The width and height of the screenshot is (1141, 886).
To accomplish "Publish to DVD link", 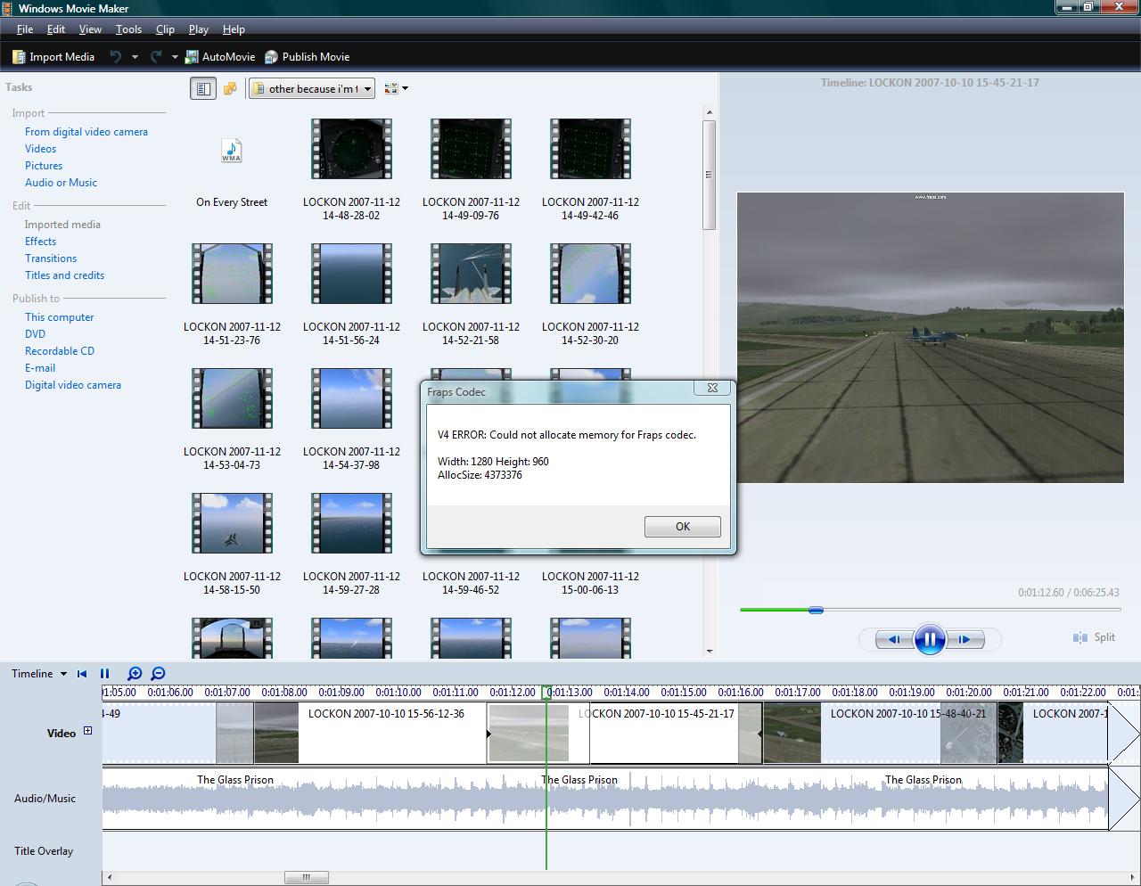I will point(35,333).
